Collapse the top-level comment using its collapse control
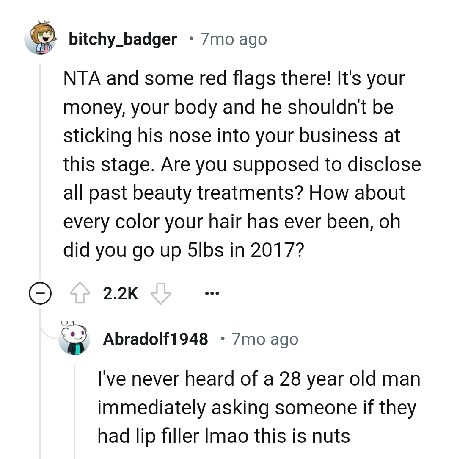The image size is (457, 459). (39, 293)
